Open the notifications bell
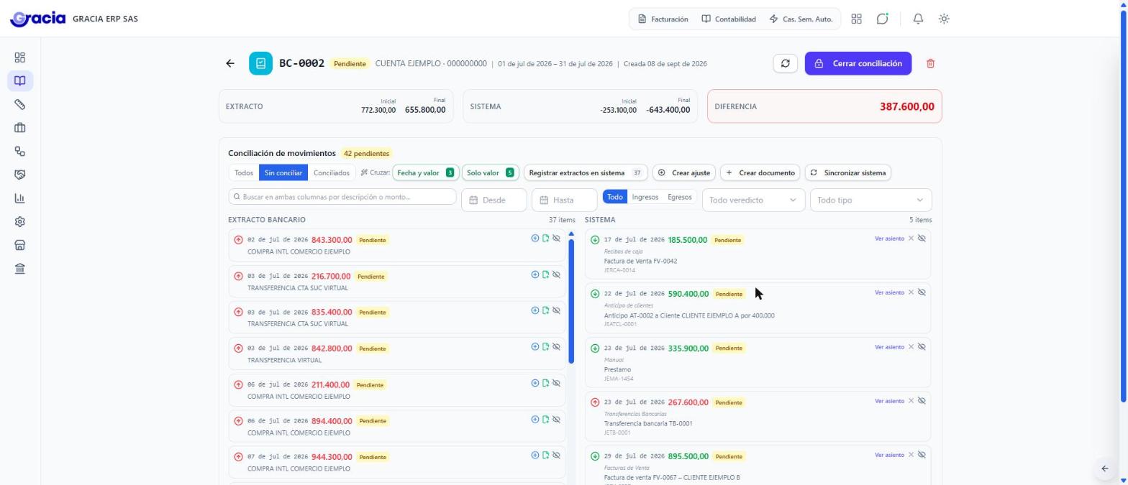Image resolution: width=1128 pixels, height=485 pixels. (918, 19)
